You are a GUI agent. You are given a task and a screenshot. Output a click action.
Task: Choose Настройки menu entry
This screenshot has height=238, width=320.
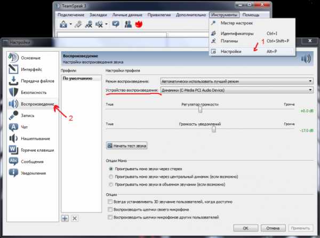point(252,51)
